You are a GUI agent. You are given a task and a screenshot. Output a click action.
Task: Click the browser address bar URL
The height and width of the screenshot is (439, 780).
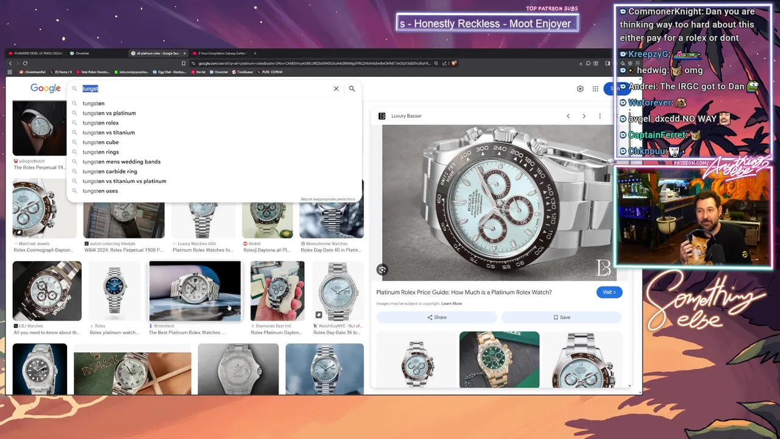[x=314, y=63]
